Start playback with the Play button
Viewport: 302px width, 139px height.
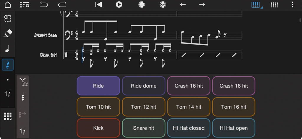[119, 5]
